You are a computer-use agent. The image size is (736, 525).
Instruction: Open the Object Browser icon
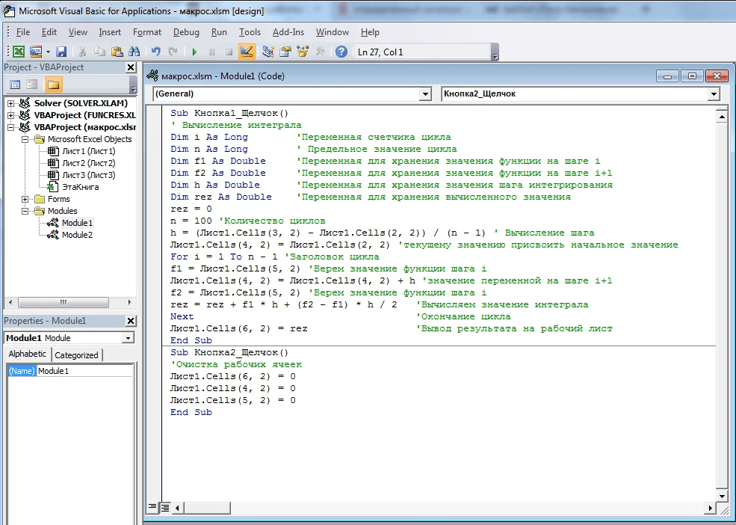(303, 52)
